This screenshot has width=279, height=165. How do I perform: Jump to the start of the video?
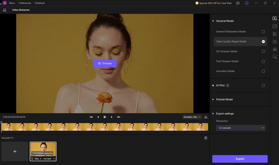pos(91,117)
